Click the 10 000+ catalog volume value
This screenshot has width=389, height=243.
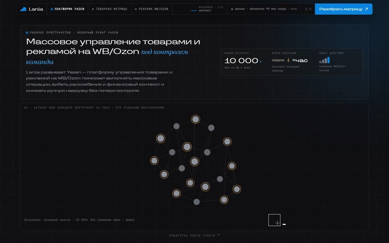pyautogui.click(x=243, y=61)
